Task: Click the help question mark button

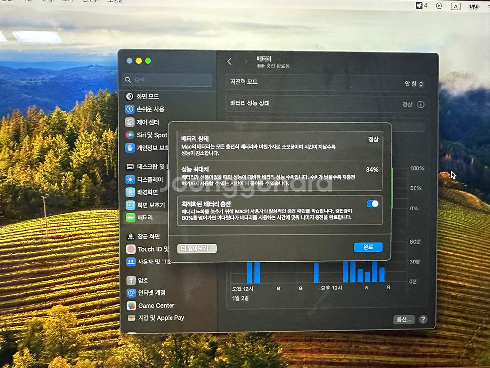Action: pos(423,319)
